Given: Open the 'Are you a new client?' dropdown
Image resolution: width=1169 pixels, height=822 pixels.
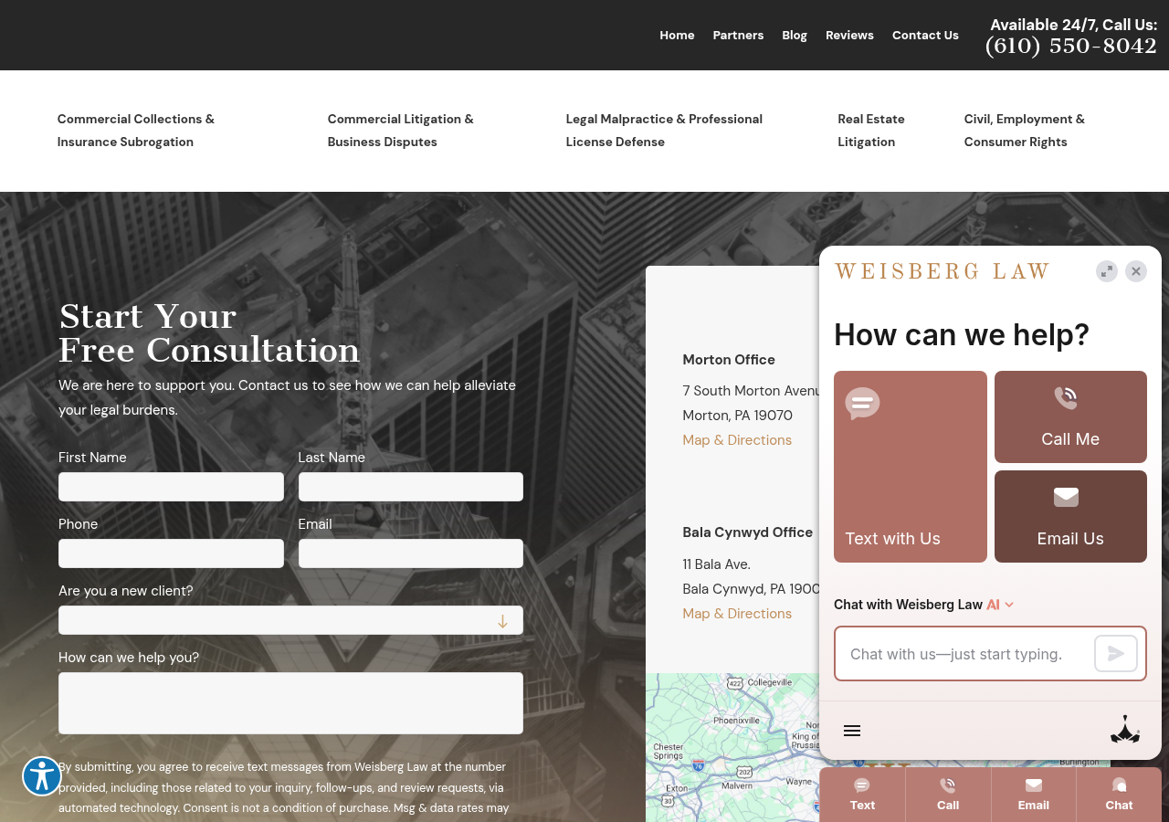Looking at the screenshot, I should (290, 620).
